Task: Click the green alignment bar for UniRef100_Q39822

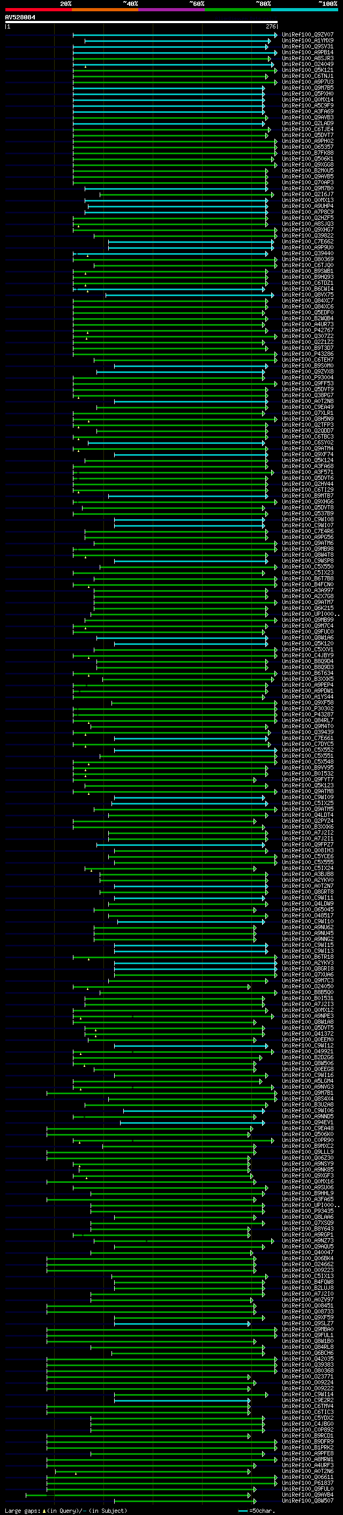Action: [x=185, y=235]
